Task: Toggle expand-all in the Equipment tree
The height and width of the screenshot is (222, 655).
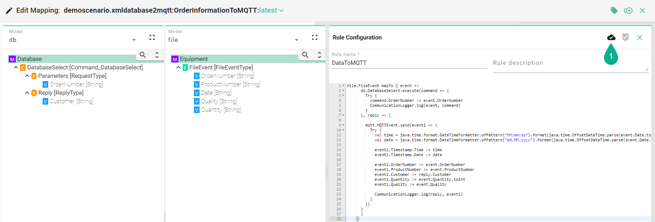Action: [320, 55]
